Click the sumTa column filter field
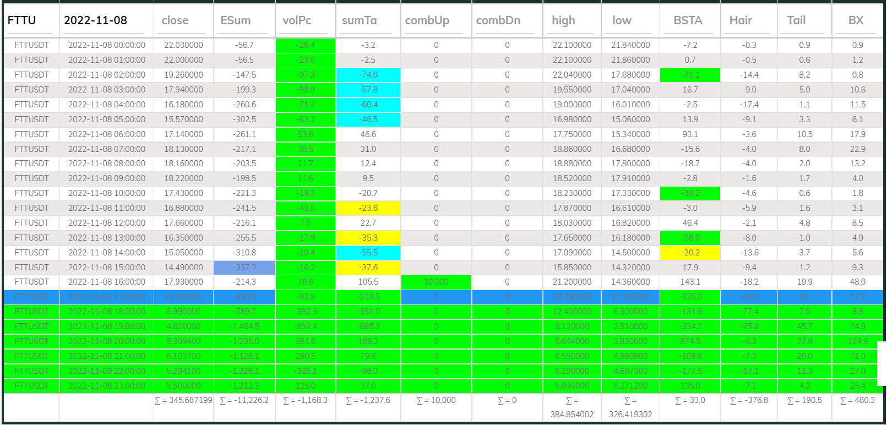This screenshot has width=887, height=425. tap(368, 20)
